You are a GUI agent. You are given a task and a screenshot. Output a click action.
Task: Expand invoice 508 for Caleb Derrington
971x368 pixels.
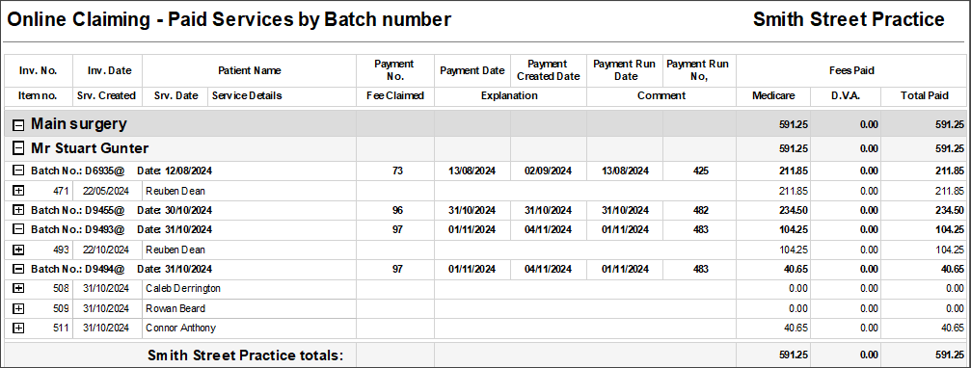coord(18,289)
